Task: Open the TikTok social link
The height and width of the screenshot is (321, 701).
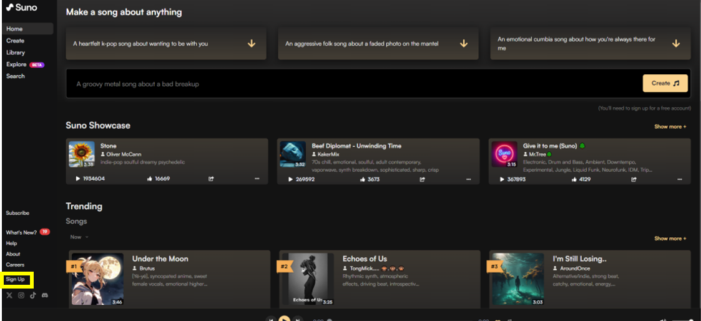Action: (32, 295)
